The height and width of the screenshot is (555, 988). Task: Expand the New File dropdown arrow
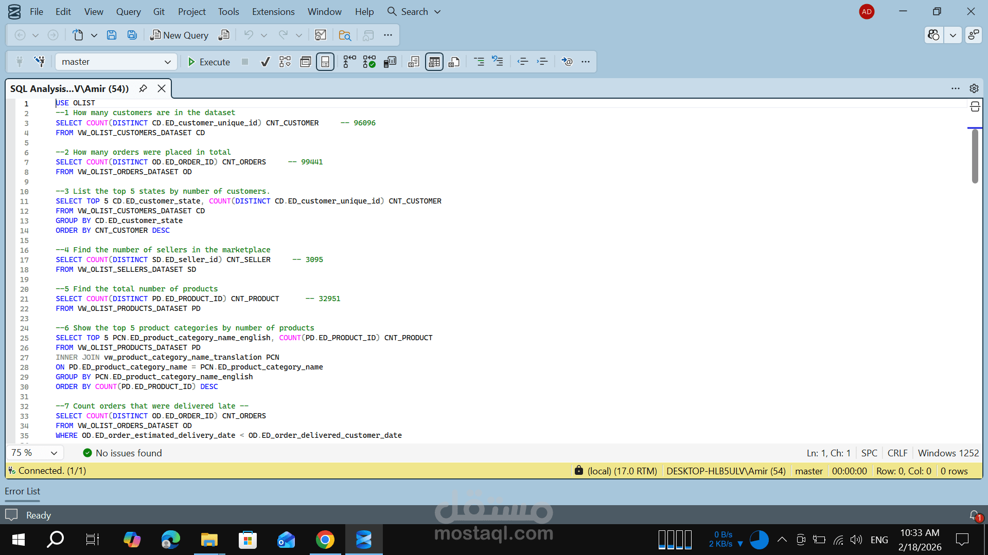[x=94, y=35]
